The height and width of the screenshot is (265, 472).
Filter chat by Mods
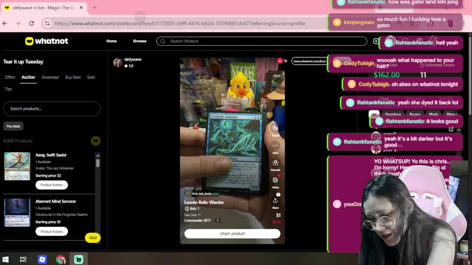coord(434,114)
